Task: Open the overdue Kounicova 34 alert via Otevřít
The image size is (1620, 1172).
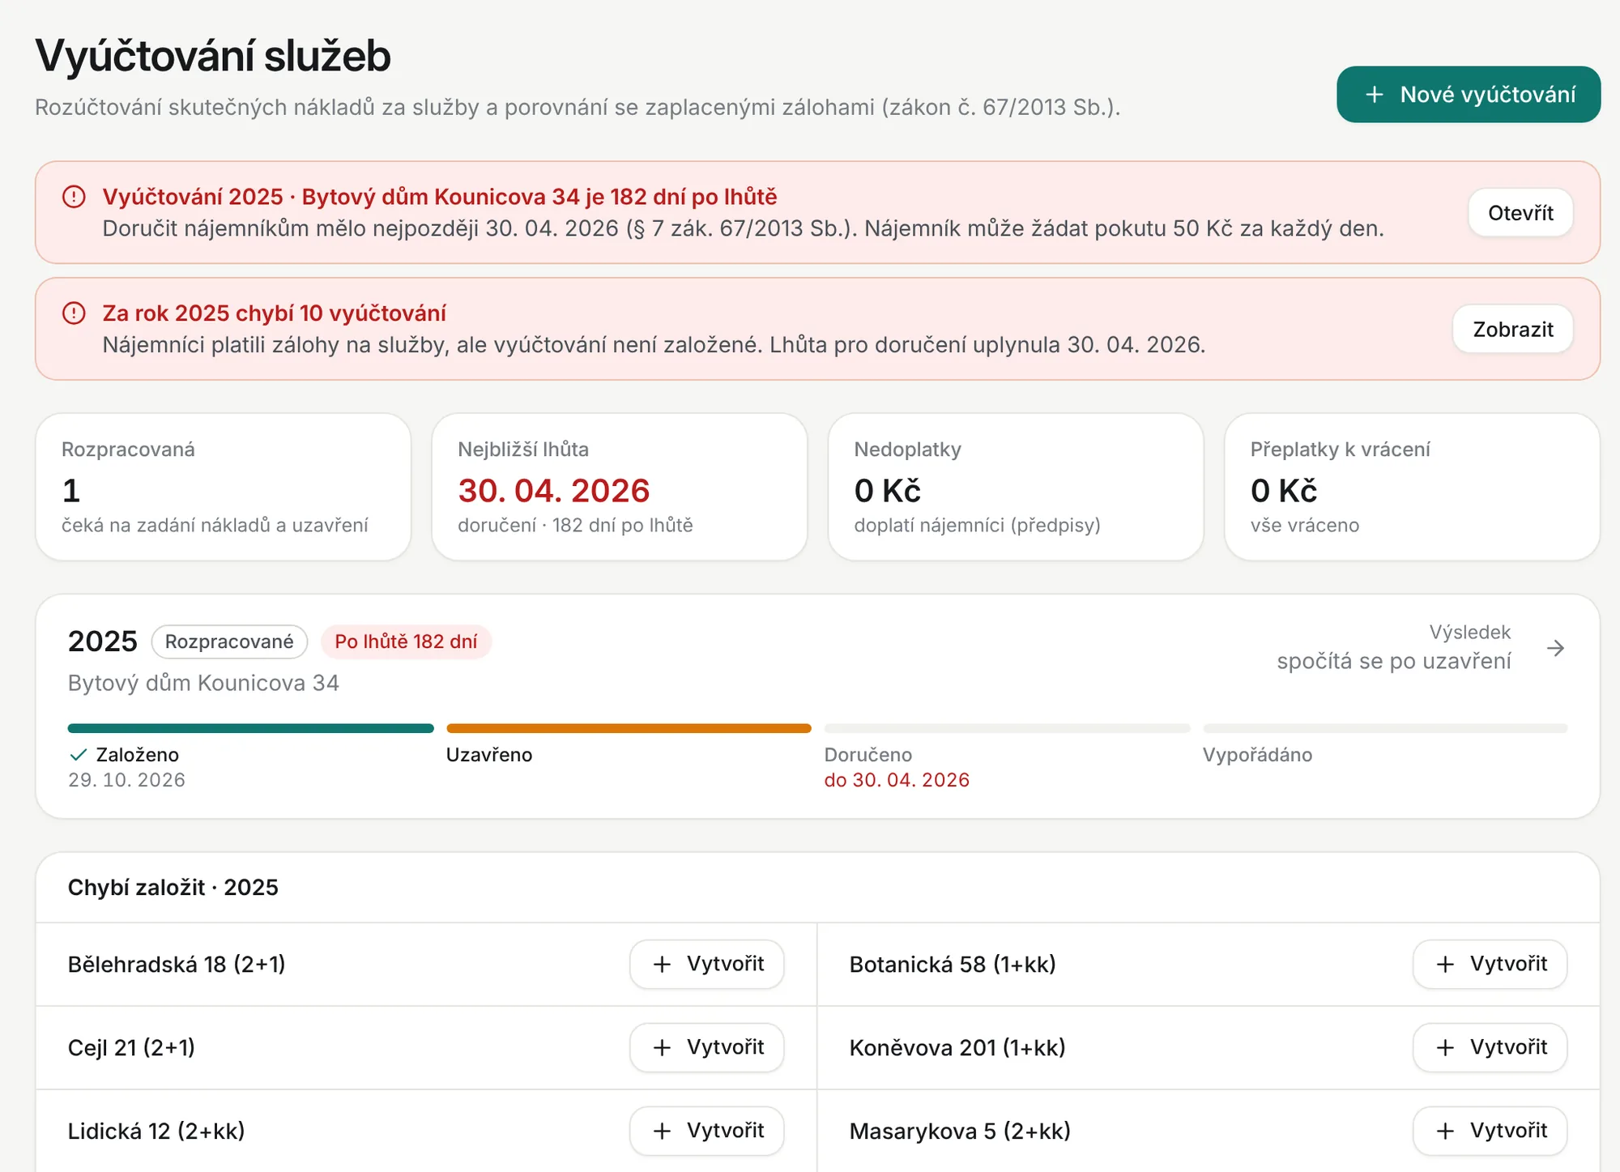Action: point(1520,213)
